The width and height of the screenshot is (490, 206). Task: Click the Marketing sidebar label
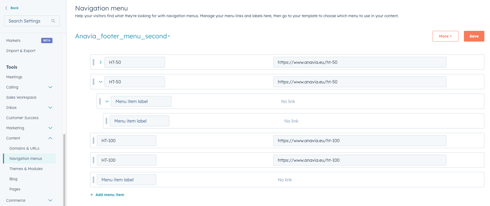coord(15,128)
